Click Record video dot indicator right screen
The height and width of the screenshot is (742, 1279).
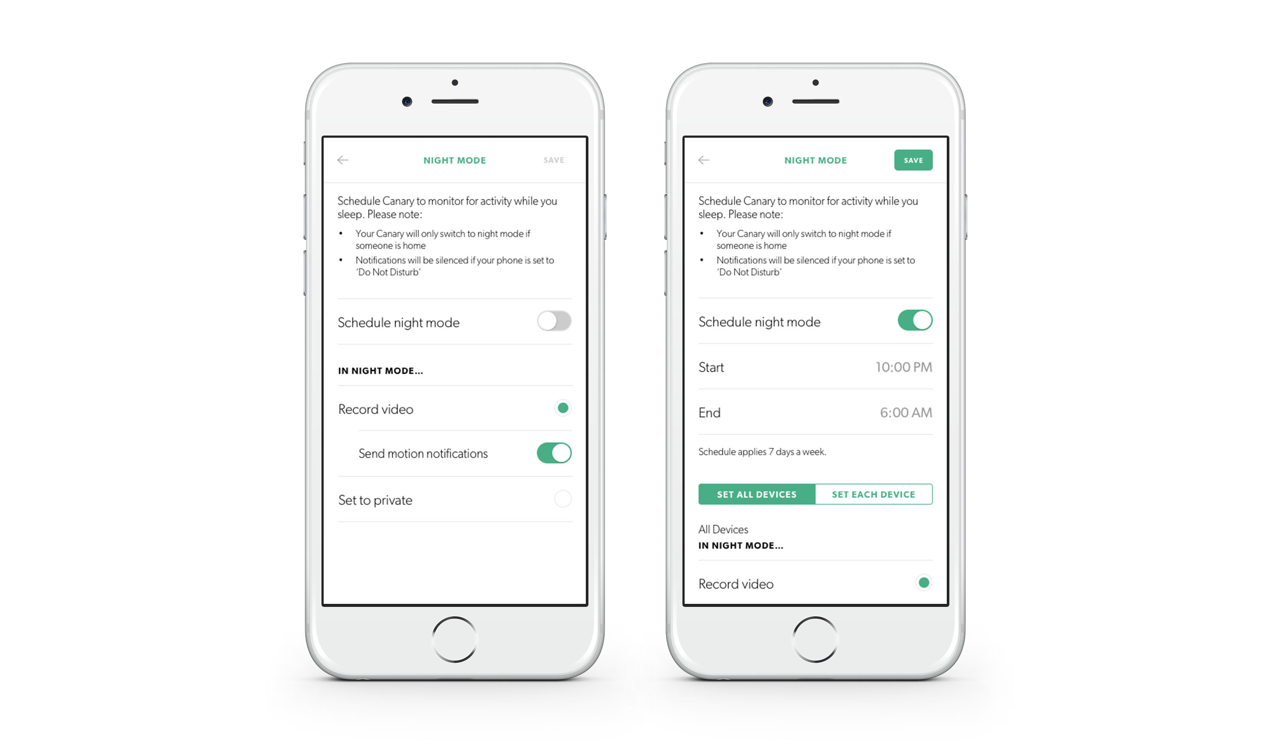[x=924, y=583]
